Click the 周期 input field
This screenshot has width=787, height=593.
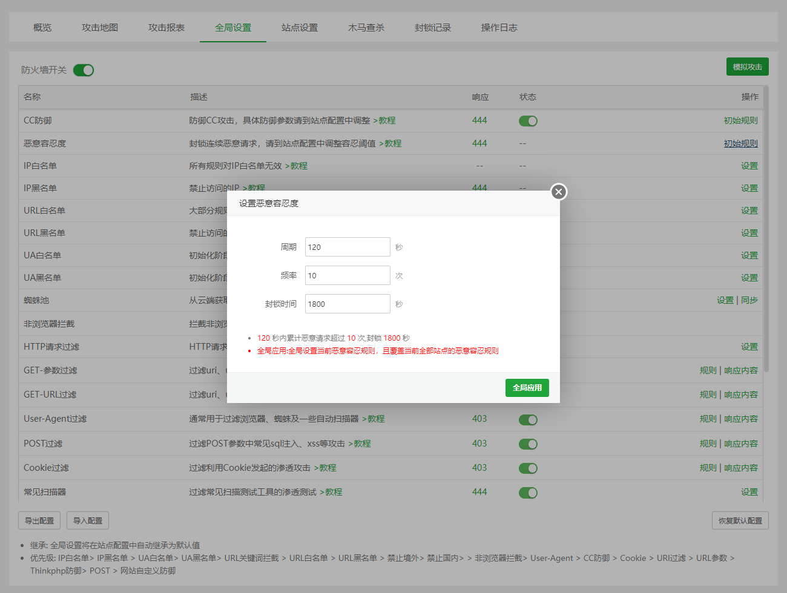tap(347, 247)
